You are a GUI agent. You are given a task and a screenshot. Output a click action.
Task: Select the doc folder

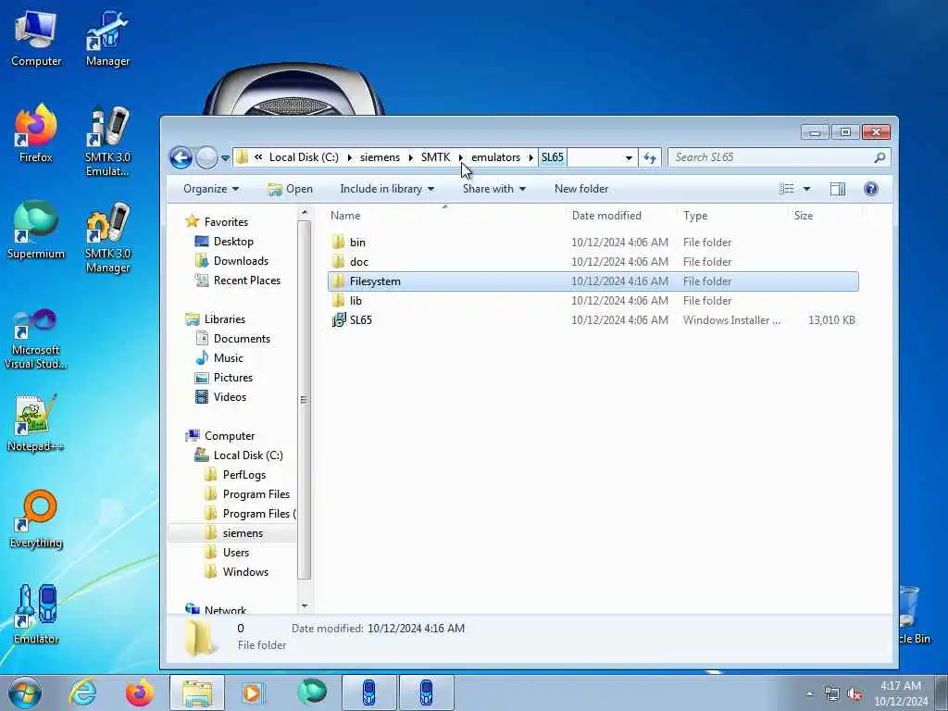[593, 262]
